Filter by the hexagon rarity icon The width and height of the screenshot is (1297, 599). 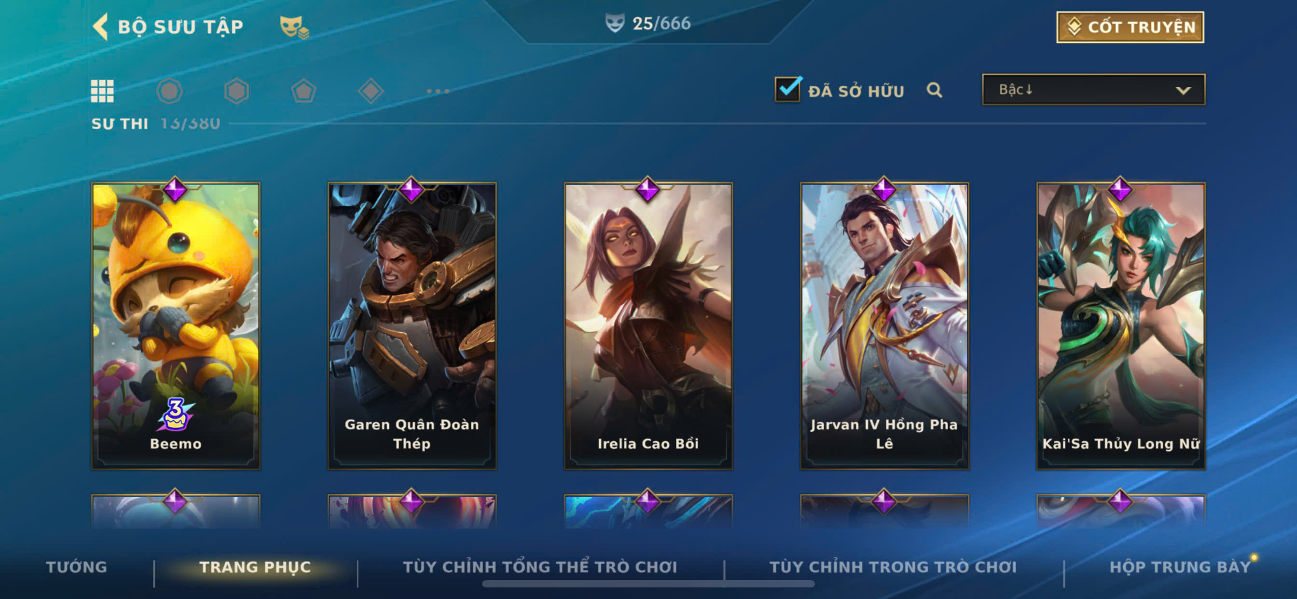[236, 91]
